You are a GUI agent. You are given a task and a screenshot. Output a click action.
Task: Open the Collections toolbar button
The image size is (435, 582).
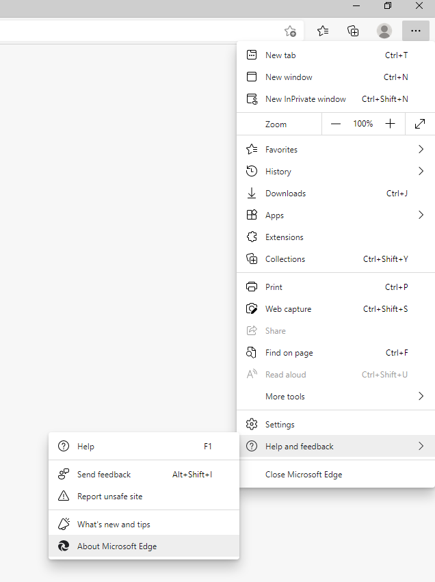(x=353, y=31)
